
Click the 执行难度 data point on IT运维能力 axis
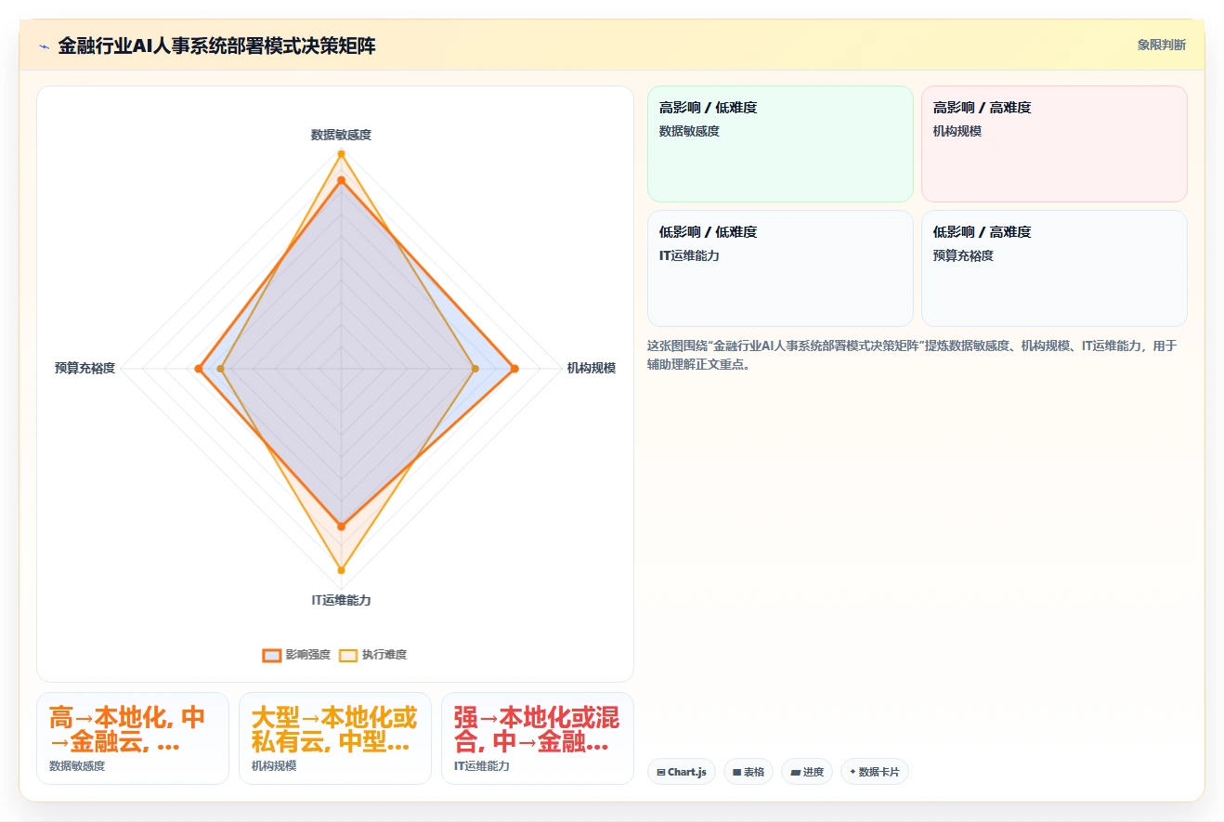(341, 570)
